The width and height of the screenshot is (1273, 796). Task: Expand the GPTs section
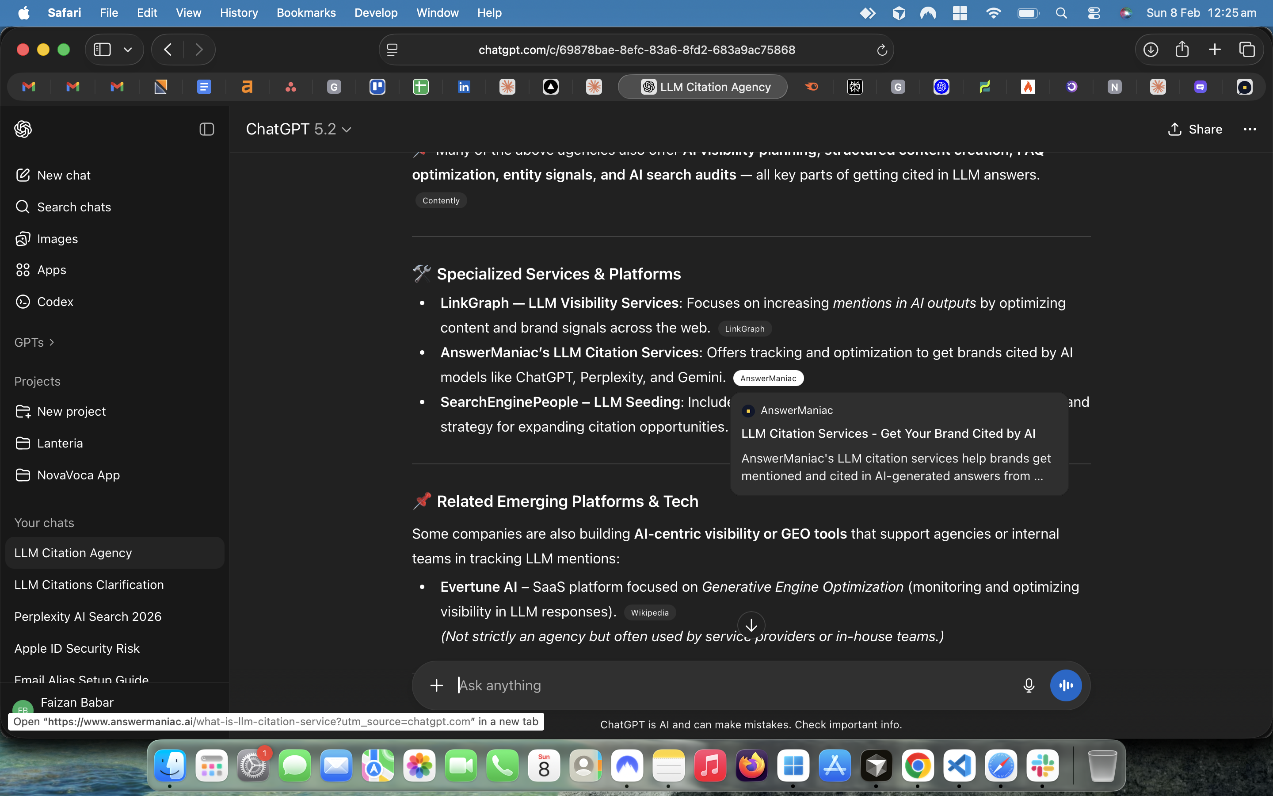tap(34, 342)
